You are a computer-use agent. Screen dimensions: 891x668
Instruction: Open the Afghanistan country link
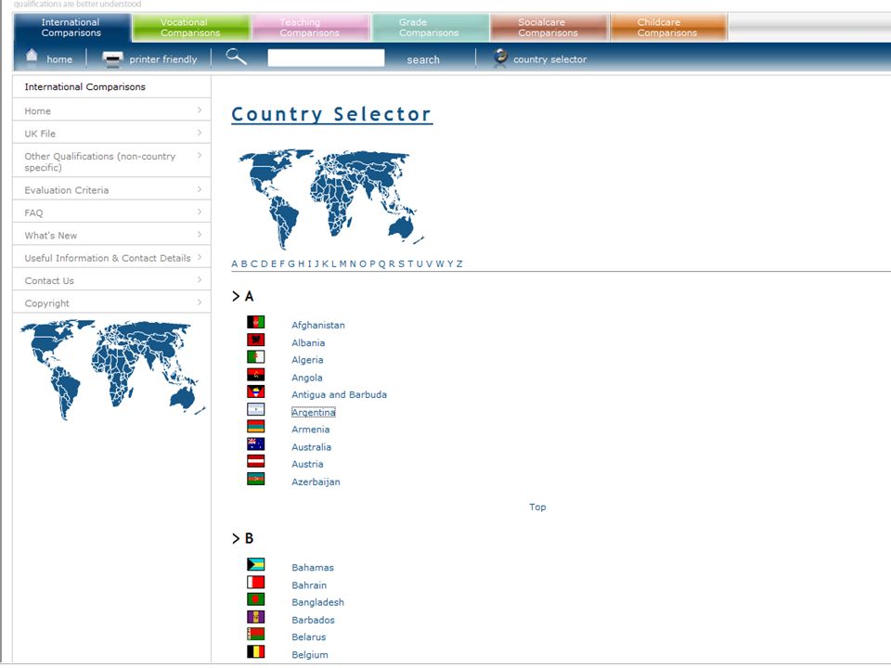pyautogui.click(x=318, y=325)
